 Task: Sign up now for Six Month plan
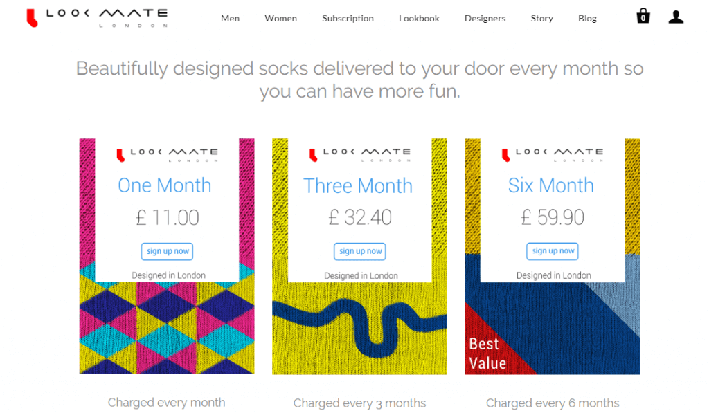click(553, 251)
